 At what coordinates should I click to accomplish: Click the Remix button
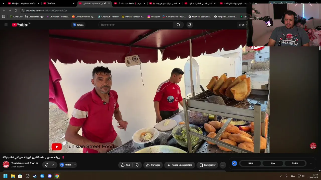click(x=66, y=165)
